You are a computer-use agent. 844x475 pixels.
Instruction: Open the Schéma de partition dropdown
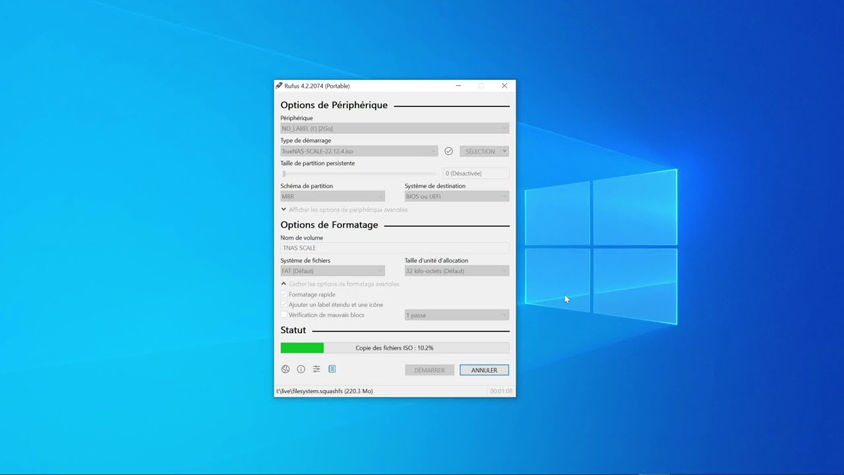(332, 197)
